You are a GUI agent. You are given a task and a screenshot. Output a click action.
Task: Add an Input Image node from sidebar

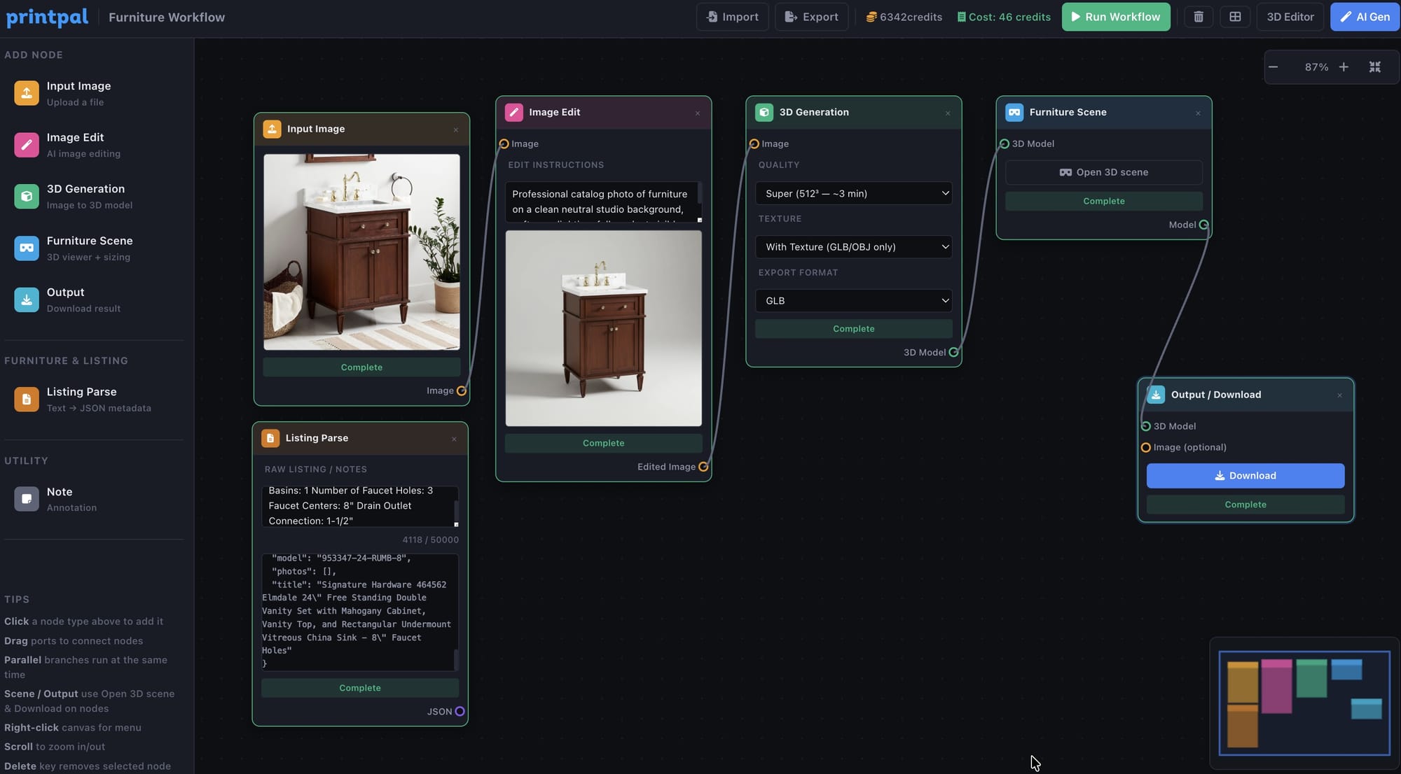click(x=78, y=93)
